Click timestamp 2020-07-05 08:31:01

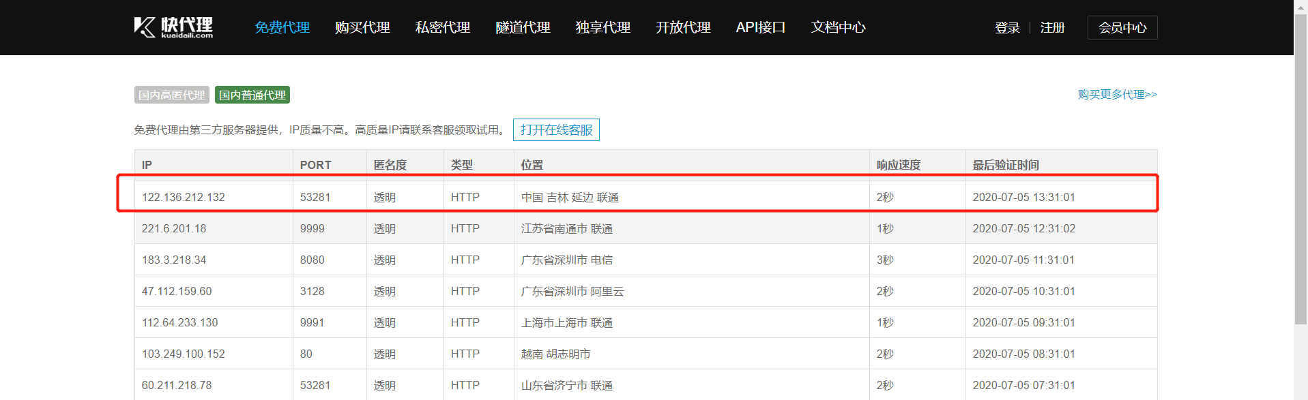pyautogui.click(x=1023, y=354)
